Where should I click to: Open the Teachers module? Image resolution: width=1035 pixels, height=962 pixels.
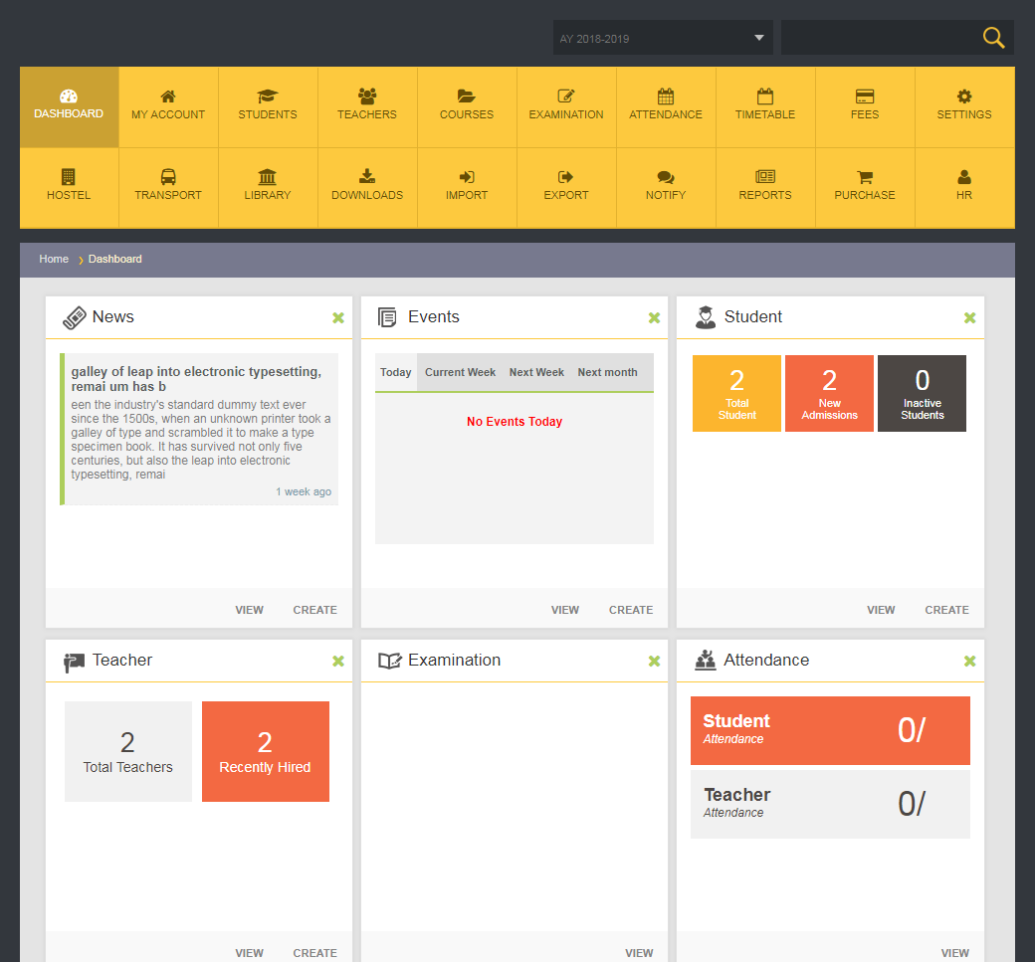(366, 106)
